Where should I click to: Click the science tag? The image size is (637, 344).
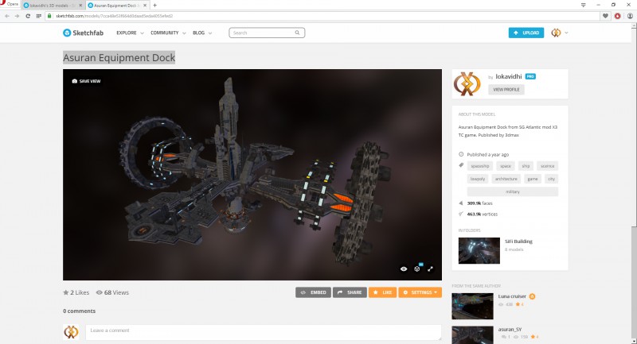tap(547, 166)
